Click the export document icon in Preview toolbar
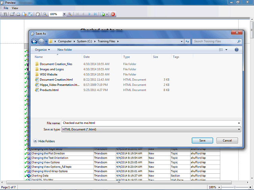Screen dimensions: 254x190 [103, 14]
